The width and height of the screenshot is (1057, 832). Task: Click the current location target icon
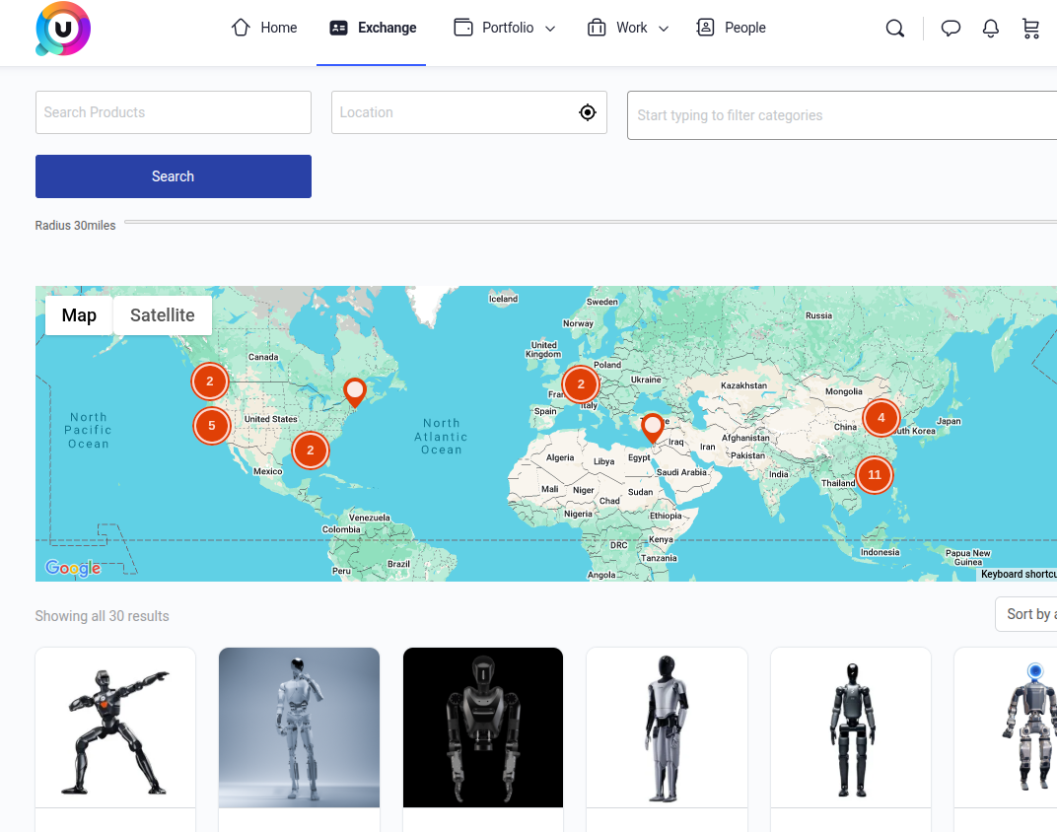588,112
